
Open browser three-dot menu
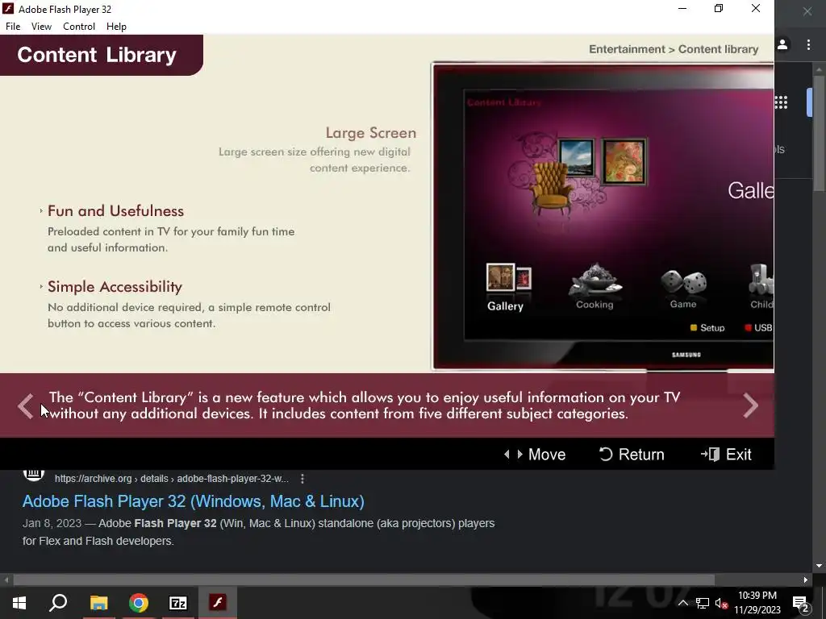pyautogui.click(x=808, y=45)
